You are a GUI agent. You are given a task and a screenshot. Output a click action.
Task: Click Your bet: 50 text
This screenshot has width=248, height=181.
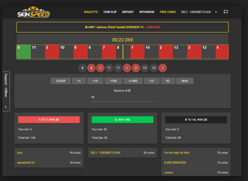(99, 129)
